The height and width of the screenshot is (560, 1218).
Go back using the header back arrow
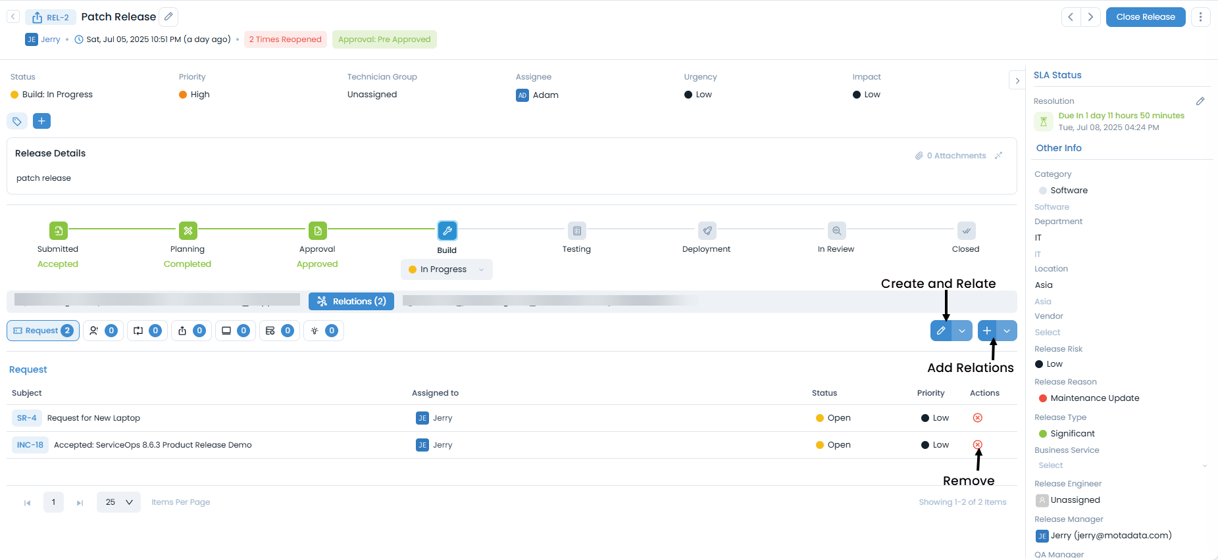pyautogui.click(x=13, y=16)
